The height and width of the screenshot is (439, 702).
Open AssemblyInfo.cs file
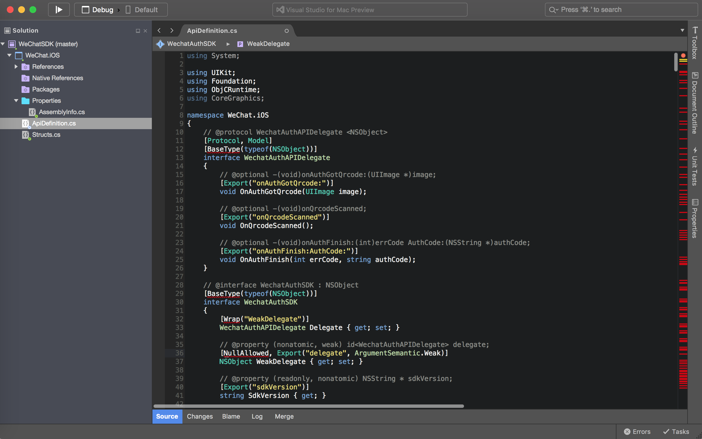(x=62, y=112)
